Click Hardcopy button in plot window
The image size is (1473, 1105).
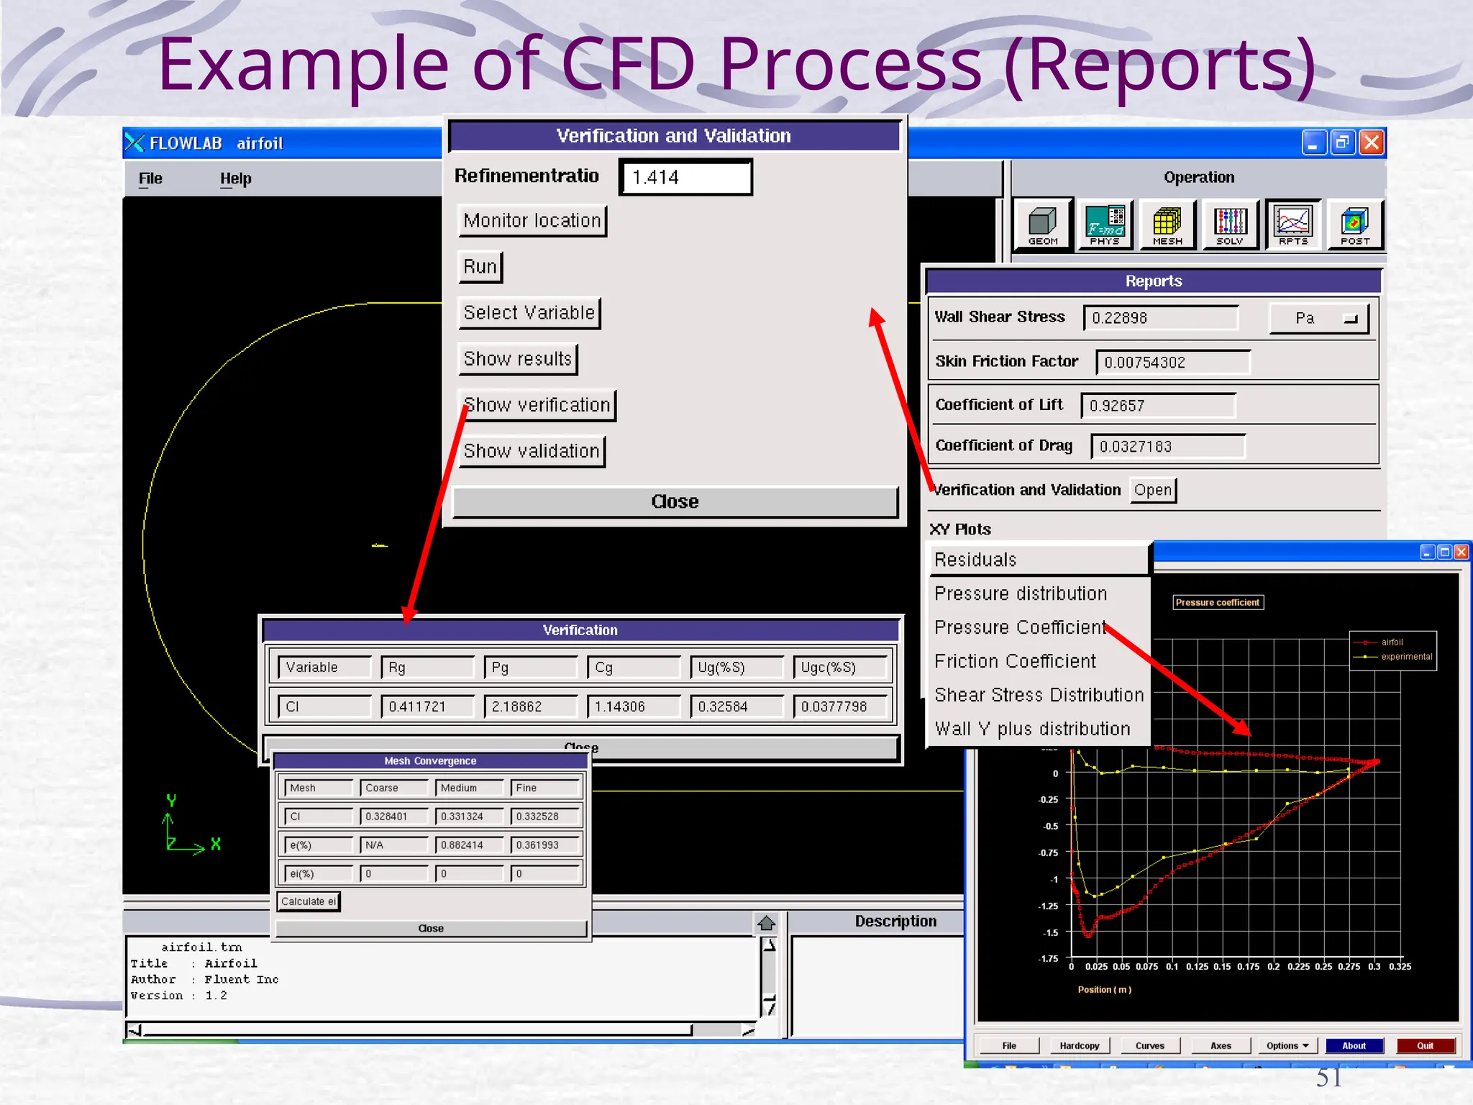point(1079,1045)
